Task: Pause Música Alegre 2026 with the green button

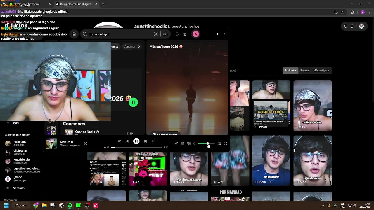Action: [x=133, y=102]
